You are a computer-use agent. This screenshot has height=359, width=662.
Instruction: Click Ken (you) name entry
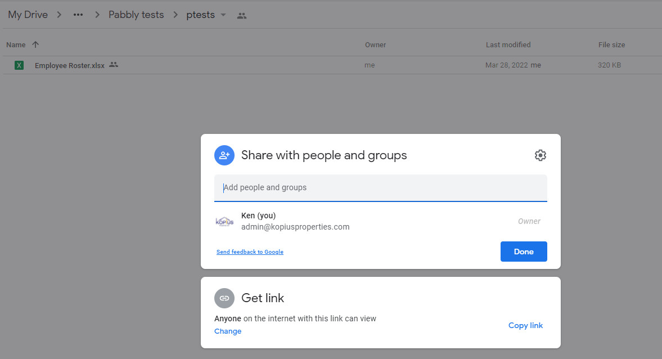258,216
